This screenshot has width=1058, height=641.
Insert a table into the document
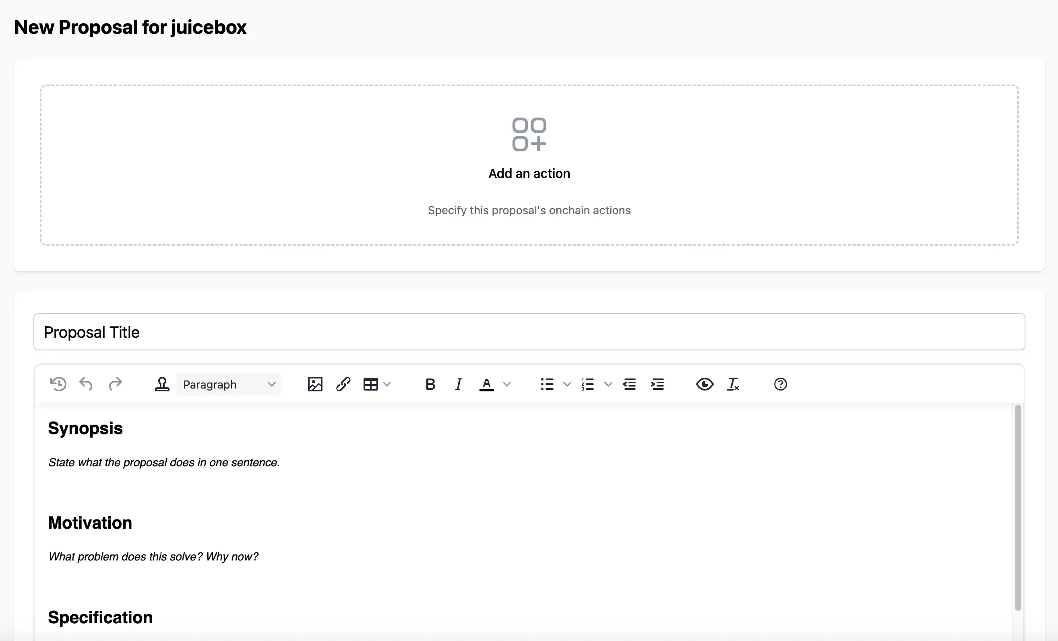pos(372,384)
